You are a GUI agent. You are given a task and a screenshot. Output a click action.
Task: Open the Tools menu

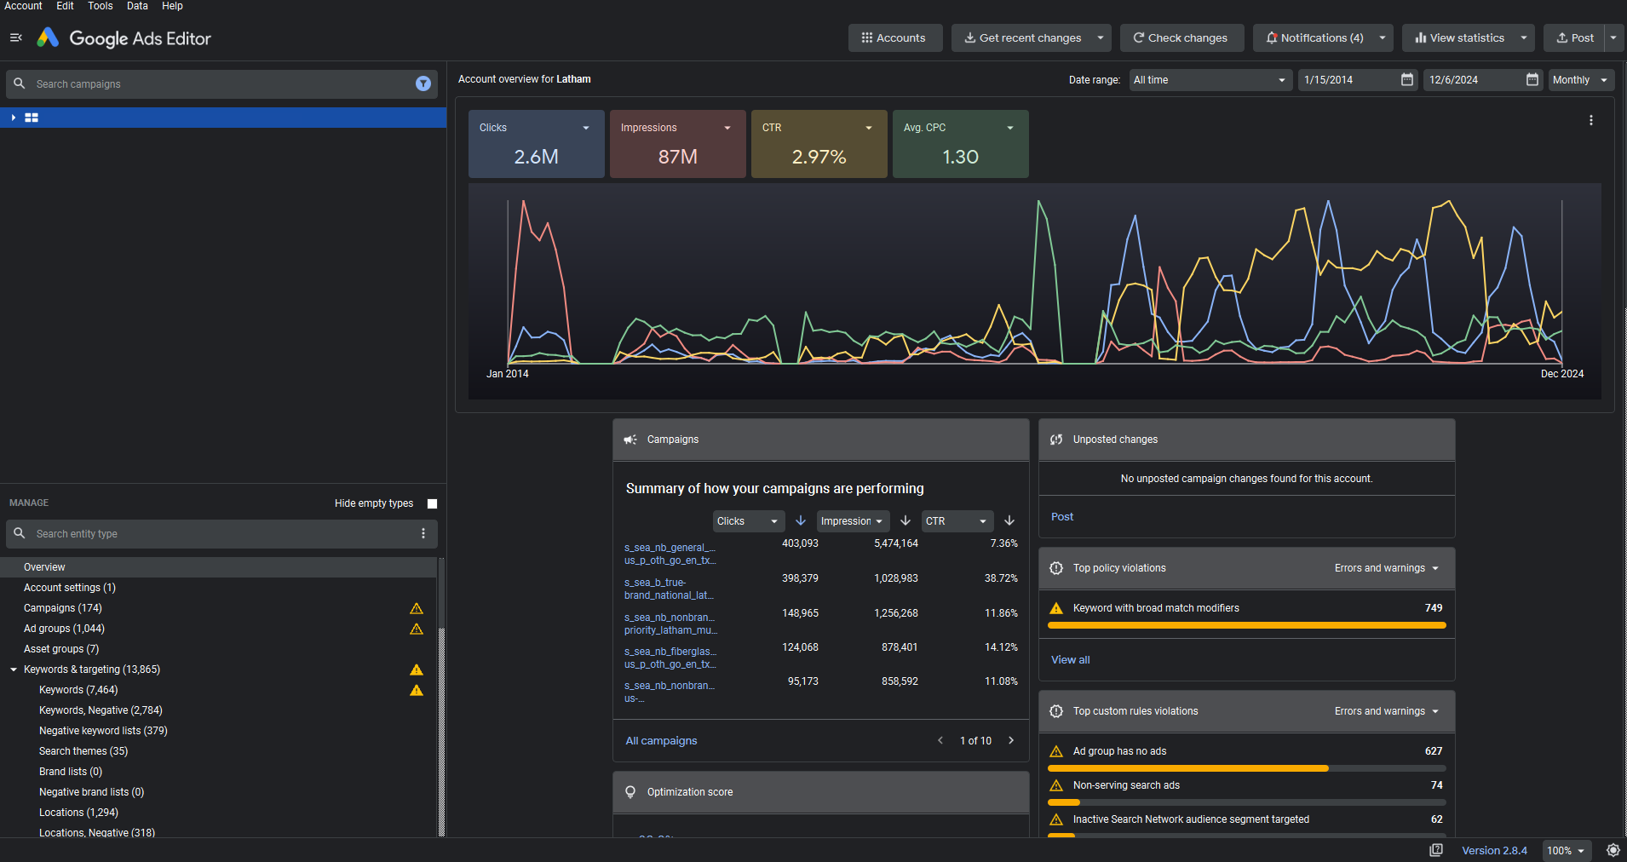tap(100, 6)
